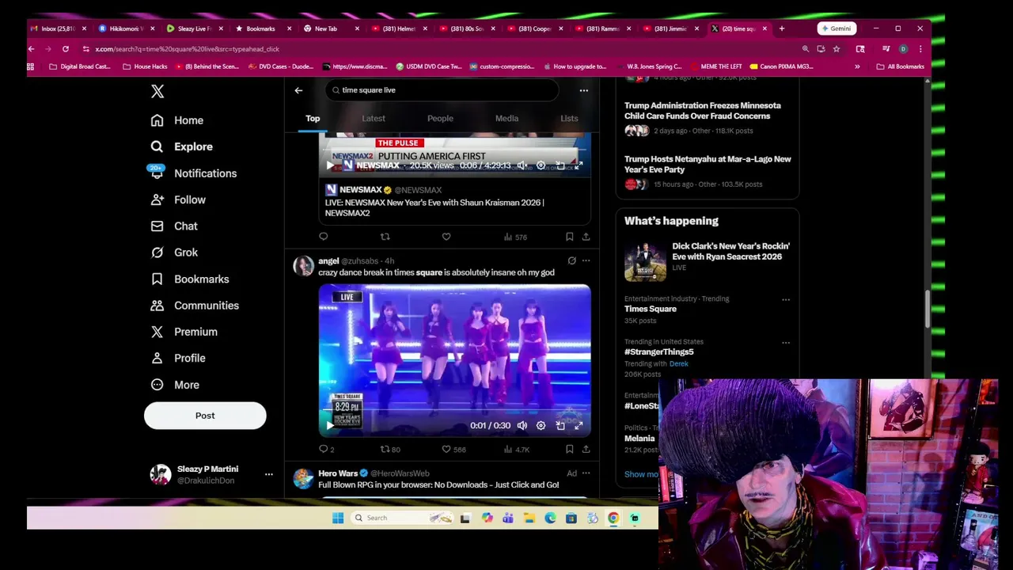Open the @NEWSMAX profile link
The image size is (1013, 570).
pyautogui.click(x=418, y=190)
